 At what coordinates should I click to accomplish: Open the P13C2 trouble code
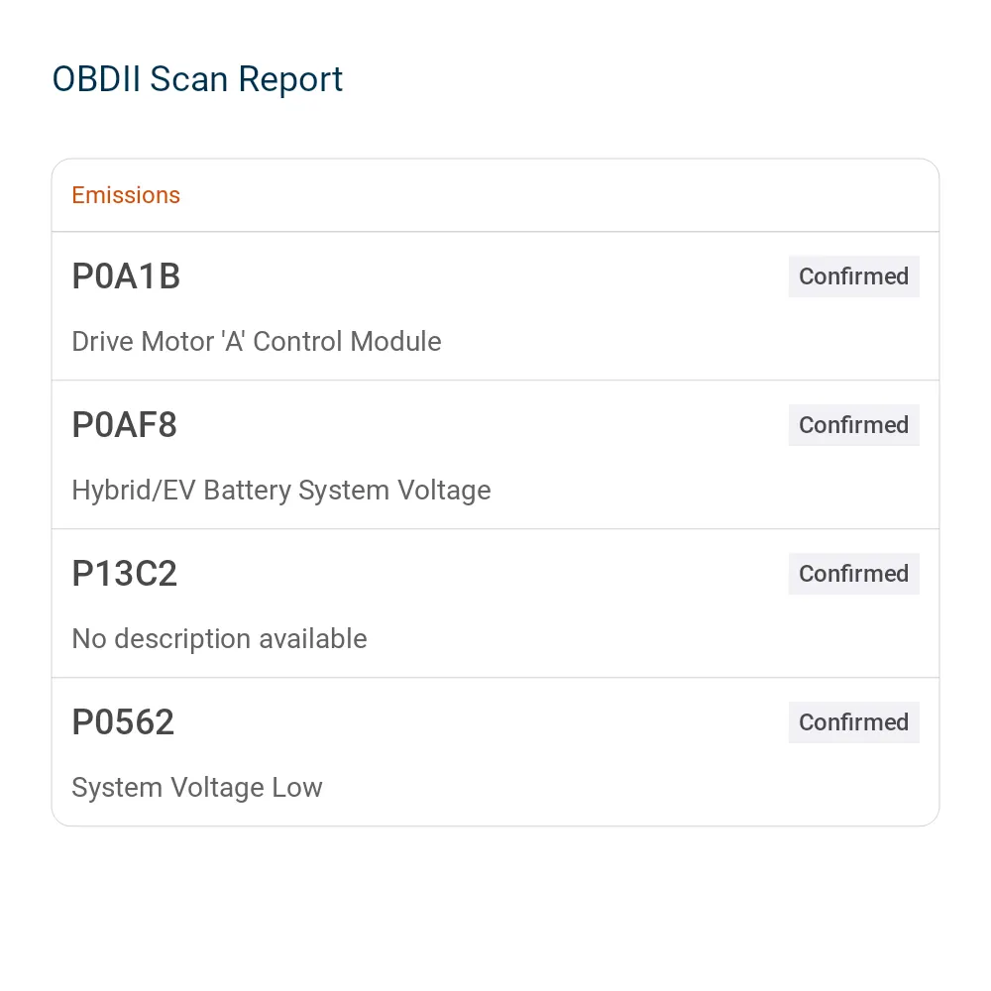[124, 573]
